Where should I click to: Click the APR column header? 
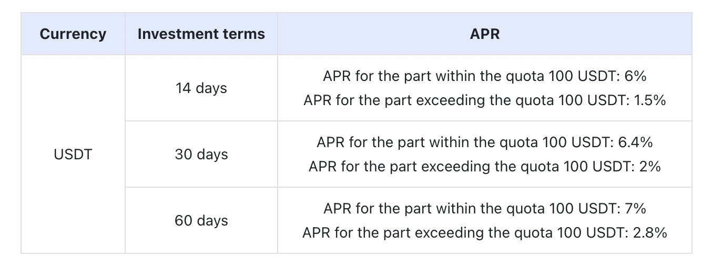tap(484, 34)
